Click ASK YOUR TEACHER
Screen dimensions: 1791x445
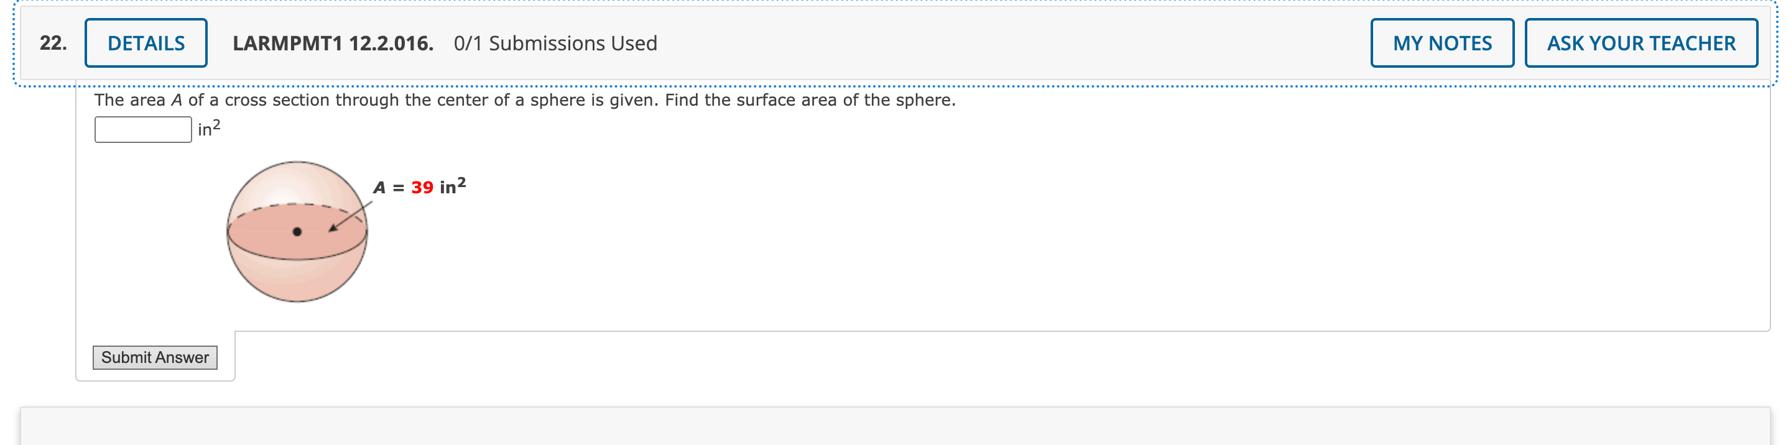coord(1642,43)
